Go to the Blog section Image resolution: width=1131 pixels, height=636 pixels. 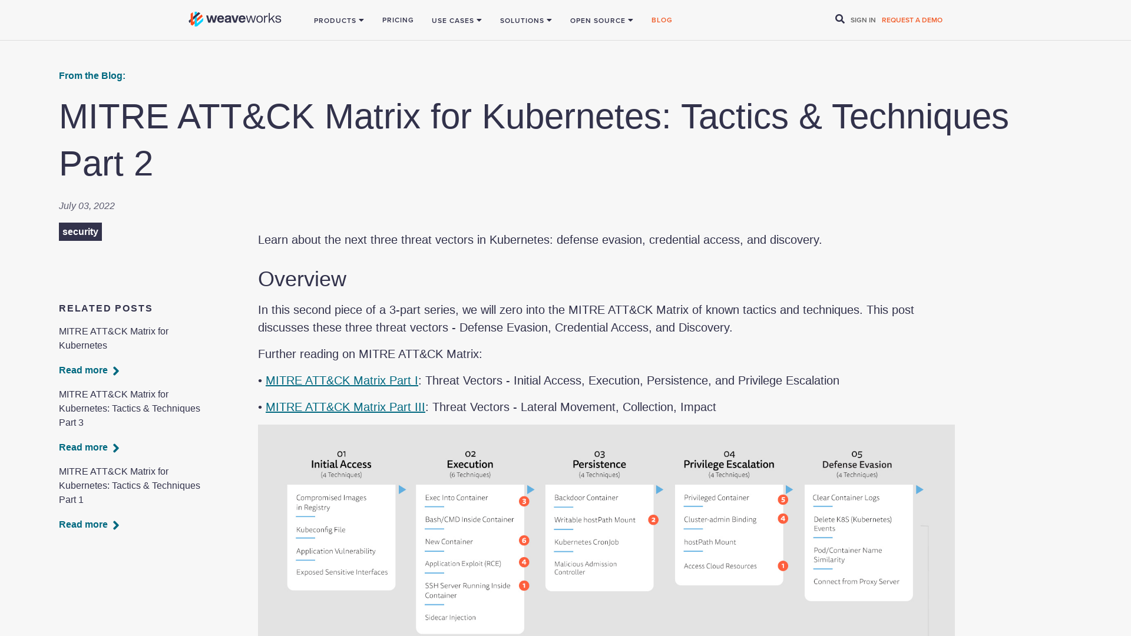click(662, 19)
